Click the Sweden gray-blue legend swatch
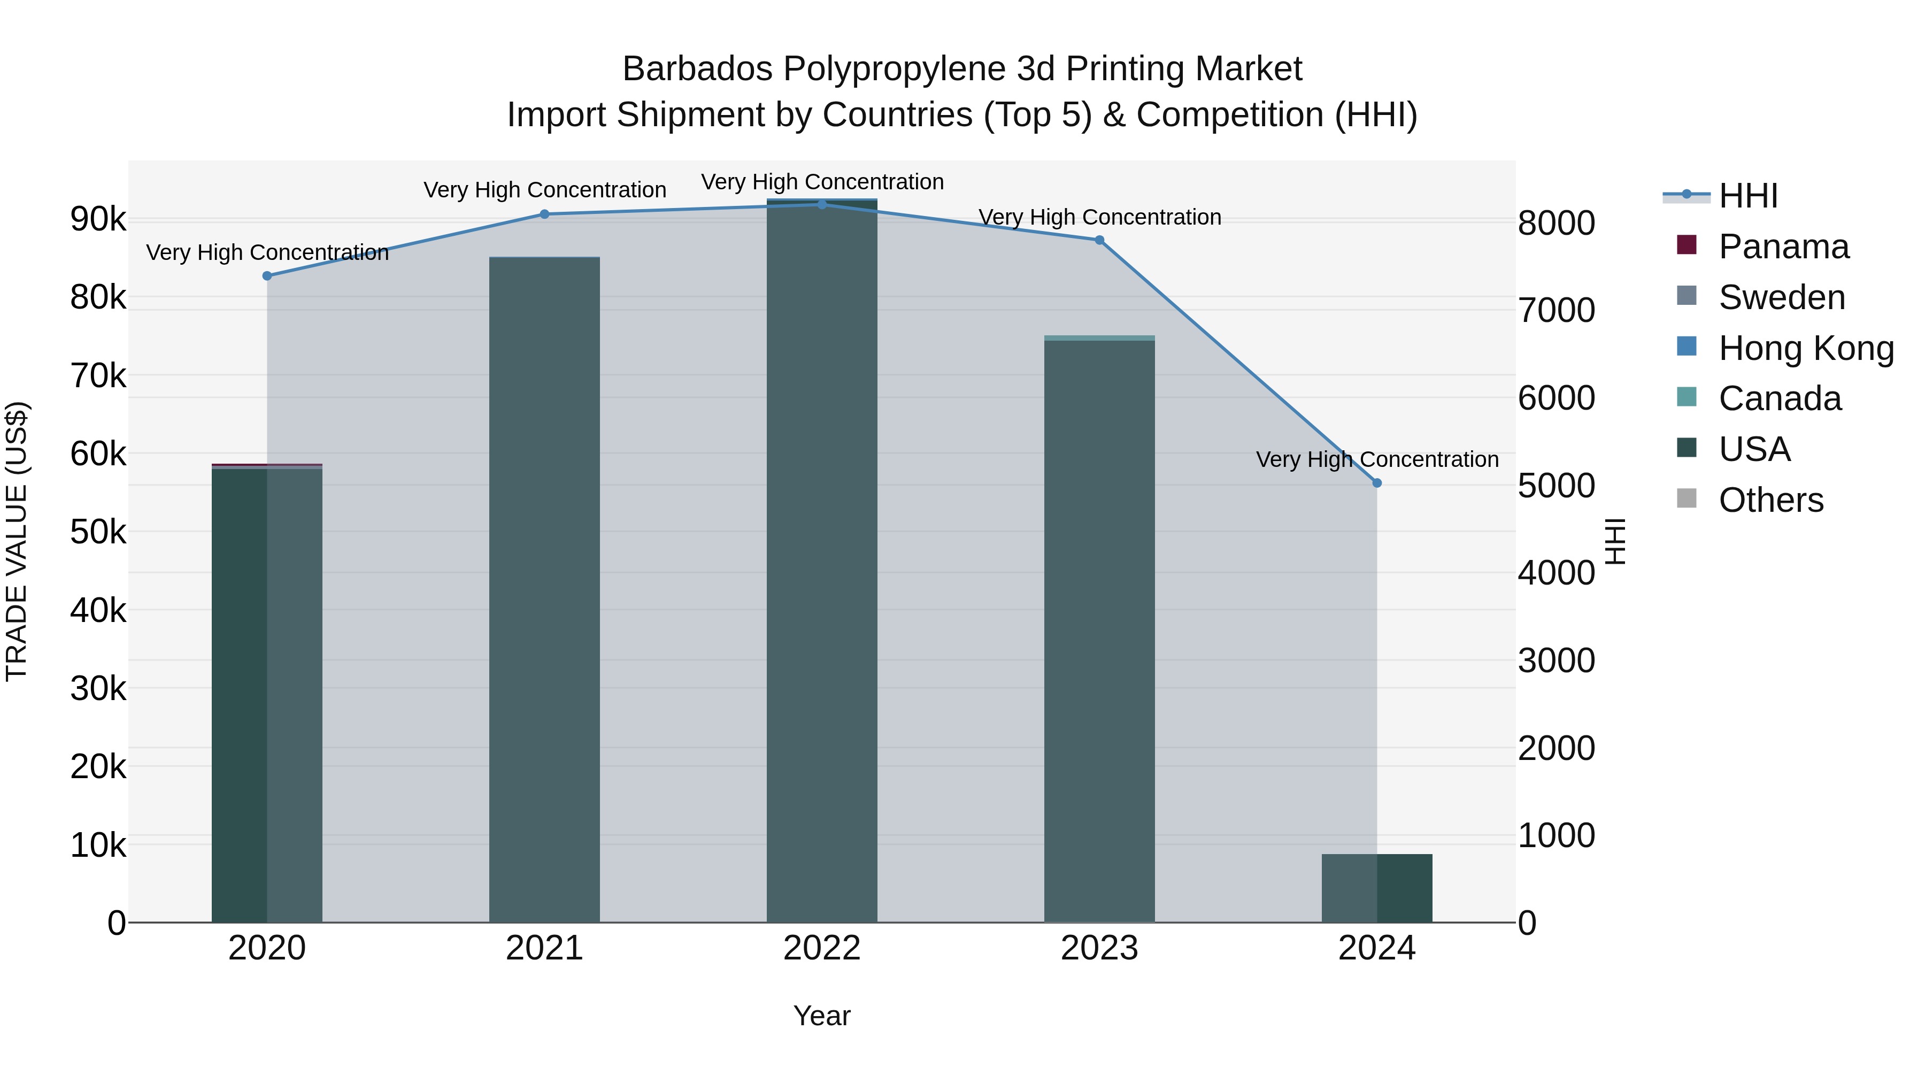 [x=1687, y=296]
